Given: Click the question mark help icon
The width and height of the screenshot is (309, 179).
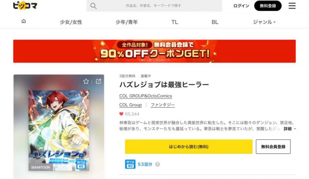Looking at the screenshot, I should point(158,164).
